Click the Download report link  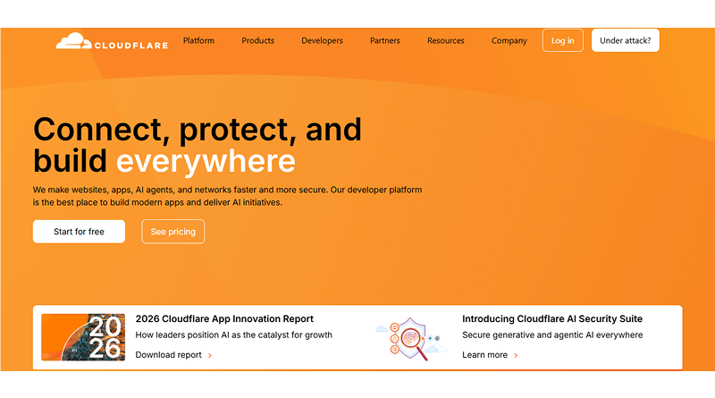coord(168,355)
